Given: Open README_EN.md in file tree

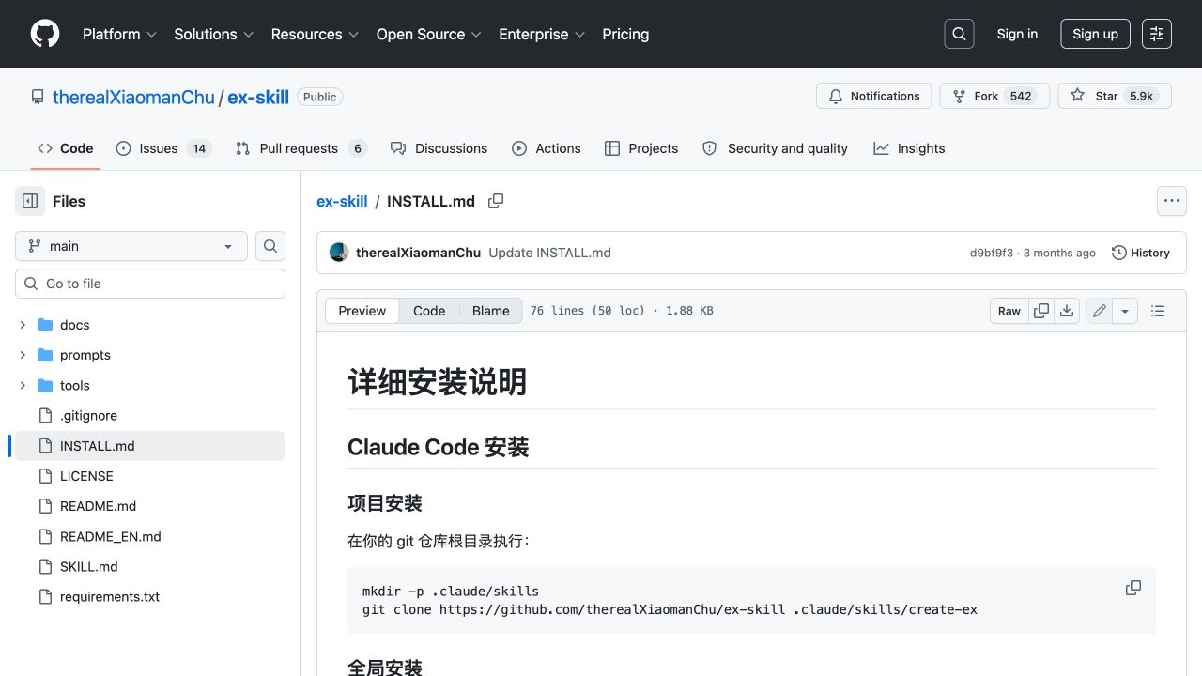Looking at the screenshot, I should coord(111,536).
